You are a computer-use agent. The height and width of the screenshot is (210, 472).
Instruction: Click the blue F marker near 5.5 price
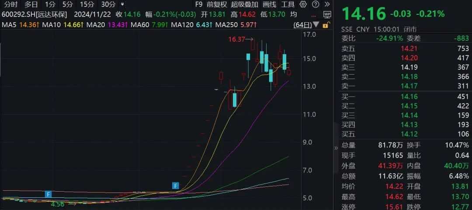point(49,193)
